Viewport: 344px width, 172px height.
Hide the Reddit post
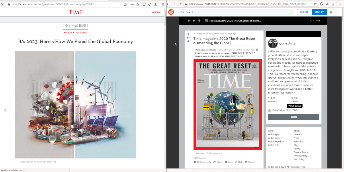[x=239, y=162]
